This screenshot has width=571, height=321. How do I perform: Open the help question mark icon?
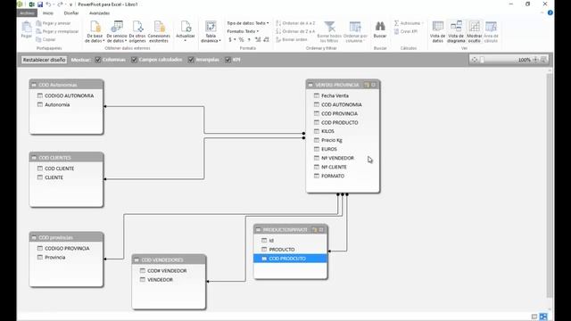click(x=550, y=12)
